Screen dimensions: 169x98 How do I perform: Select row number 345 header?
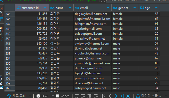pos(9,14)
